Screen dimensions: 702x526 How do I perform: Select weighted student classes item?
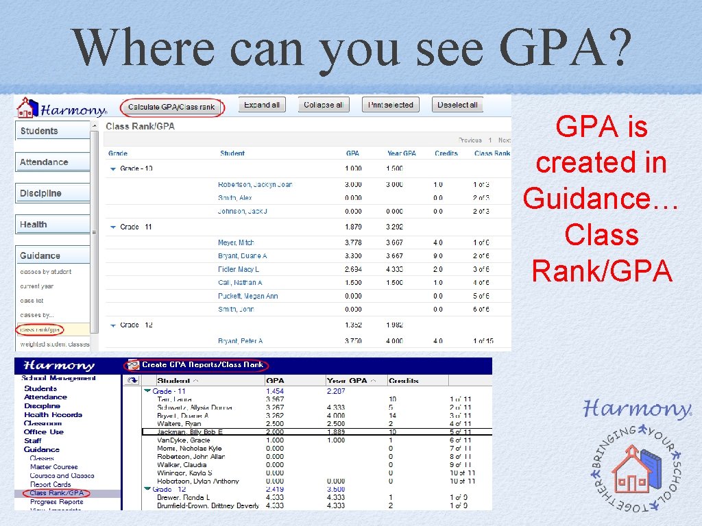(55, 344)
